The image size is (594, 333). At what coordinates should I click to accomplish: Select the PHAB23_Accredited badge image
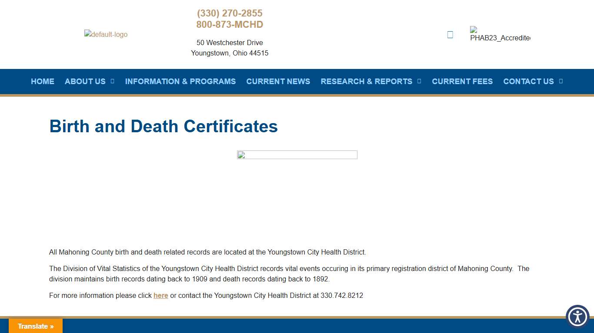(x=499, y=35)
